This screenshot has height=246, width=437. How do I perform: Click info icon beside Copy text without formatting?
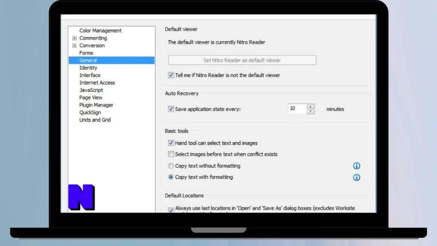[356, 166]
